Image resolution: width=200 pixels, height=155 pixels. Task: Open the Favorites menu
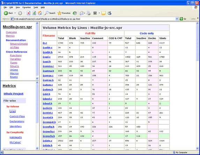pos(27,7)
